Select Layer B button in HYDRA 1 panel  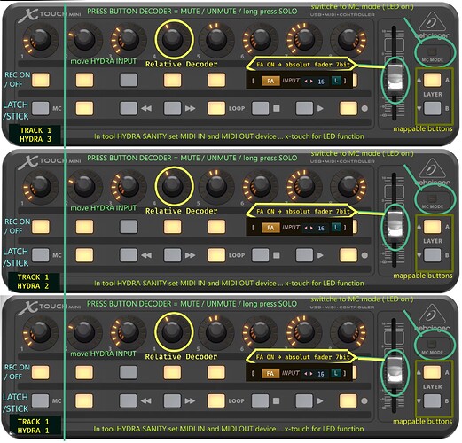point(432,400)
